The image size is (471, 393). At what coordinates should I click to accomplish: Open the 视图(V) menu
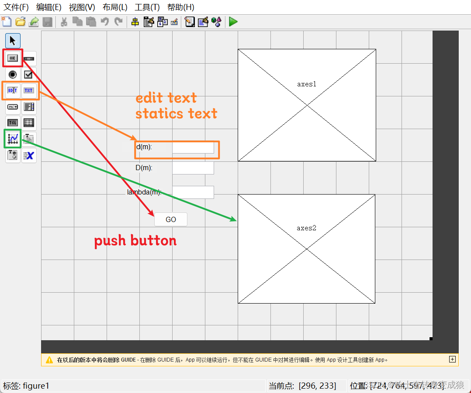click(82, 7)
